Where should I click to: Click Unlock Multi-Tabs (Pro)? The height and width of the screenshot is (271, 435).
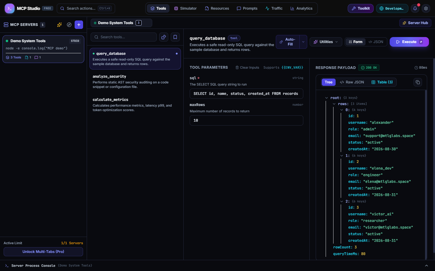pyautogui.click(x=43, y=252)
